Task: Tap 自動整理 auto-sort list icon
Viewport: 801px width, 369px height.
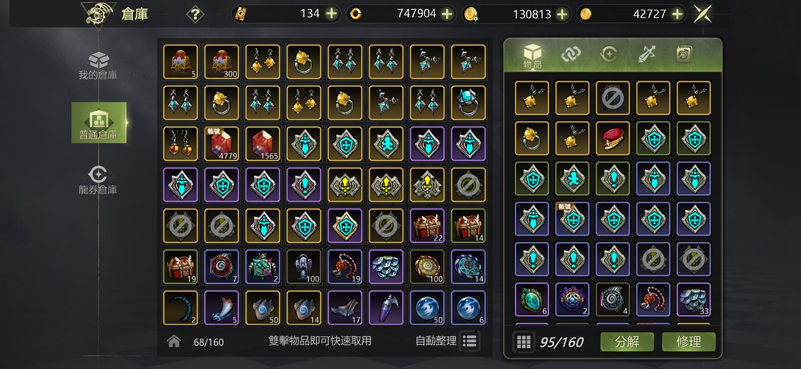Action: coord(469,341)
